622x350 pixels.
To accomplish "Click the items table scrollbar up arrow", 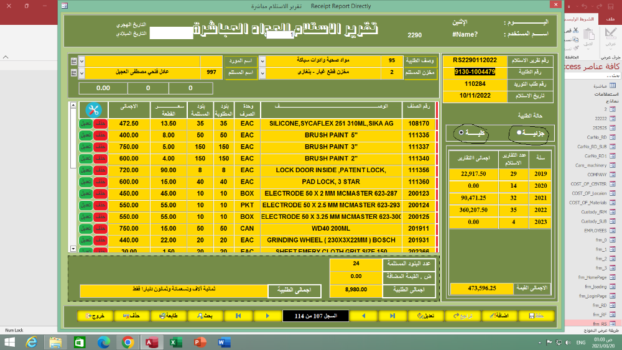I will tap(73, 105).
